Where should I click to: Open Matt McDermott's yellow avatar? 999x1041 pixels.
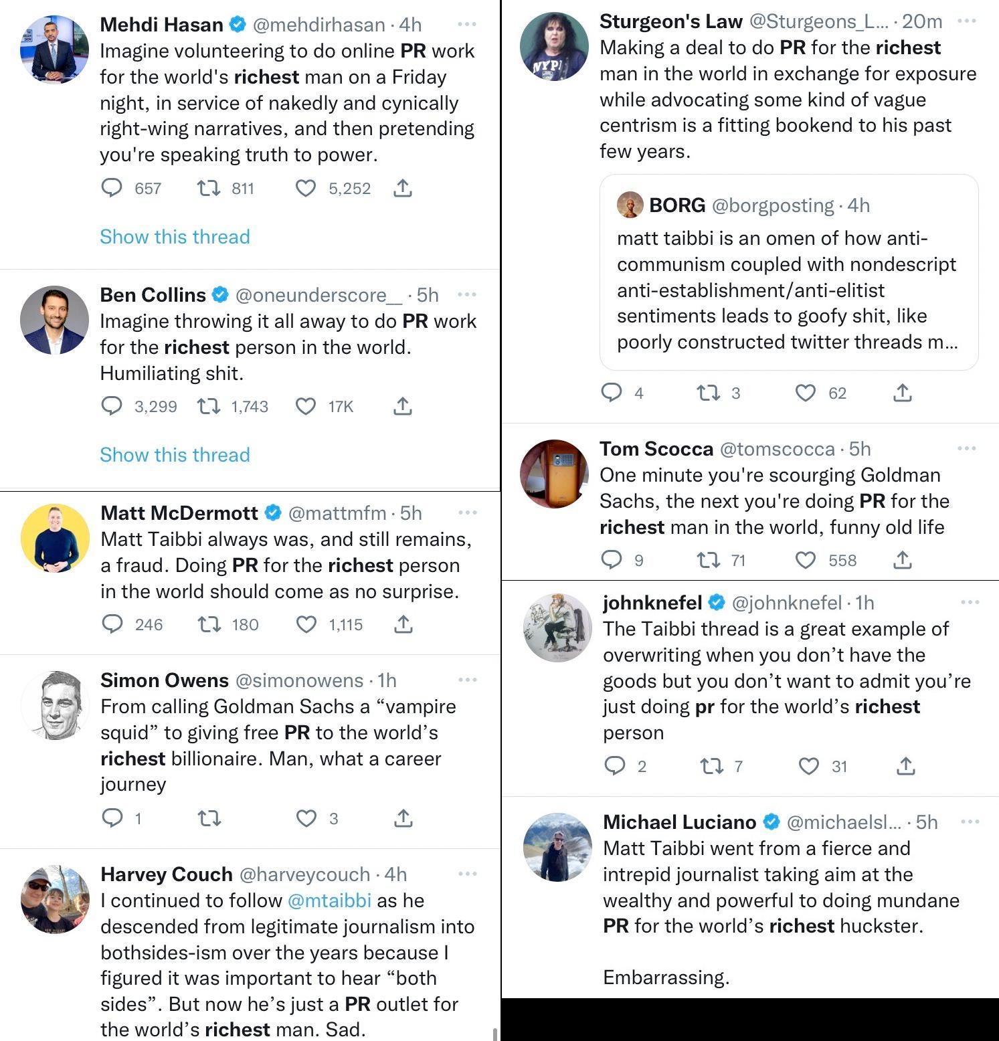[55, 538]
